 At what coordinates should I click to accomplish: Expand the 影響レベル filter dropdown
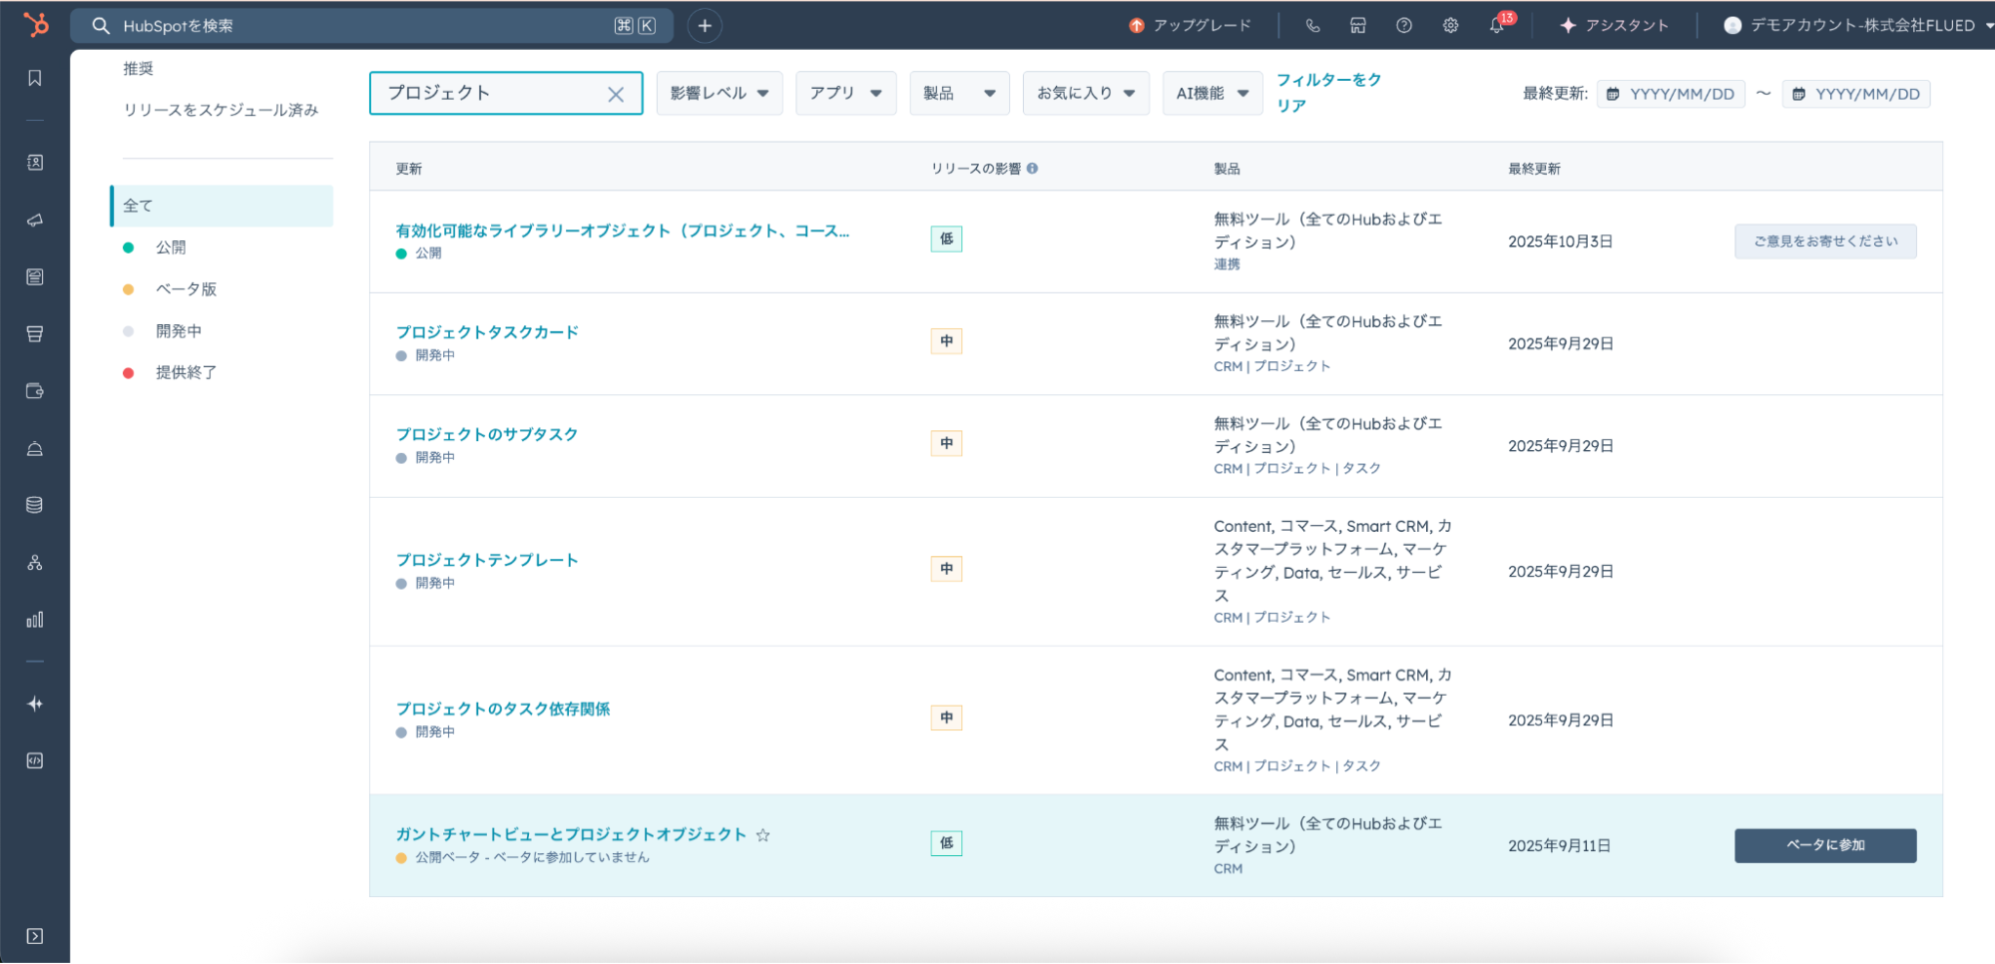(x=719, y=93)
